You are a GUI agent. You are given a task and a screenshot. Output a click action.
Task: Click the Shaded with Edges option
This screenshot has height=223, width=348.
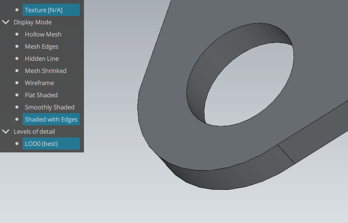[x=51, y=120]
